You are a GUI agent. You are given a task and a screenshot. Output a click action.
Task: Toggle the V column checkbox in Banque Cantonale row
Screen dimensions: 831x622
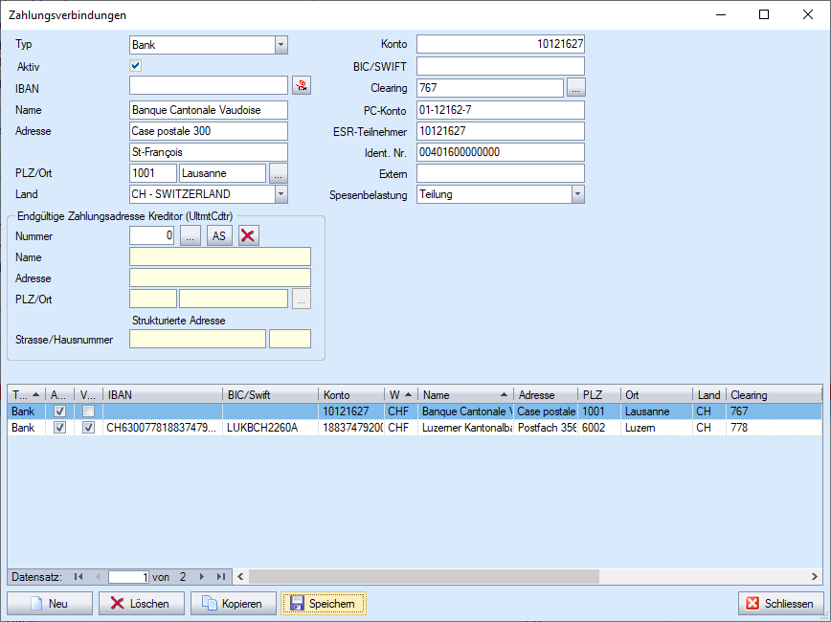pos(88,411)
